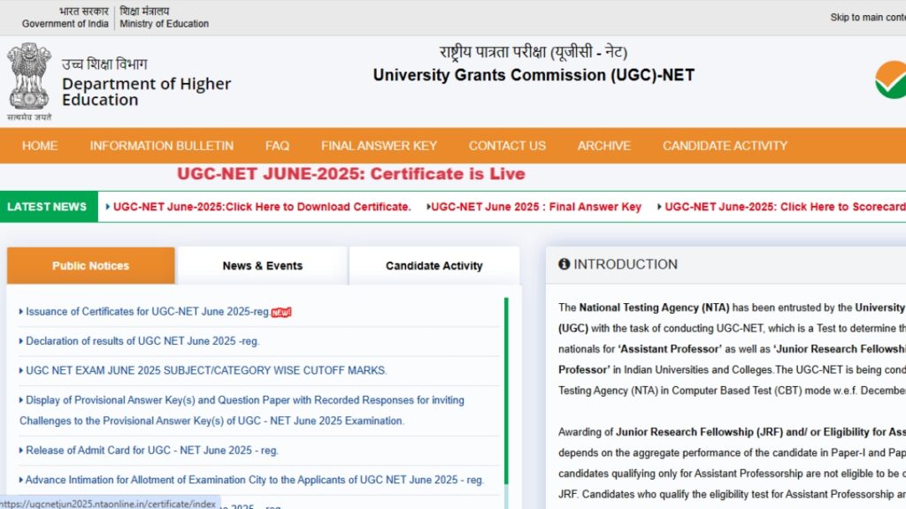
Task: Open CONTACT US from the navigation bar
Action: (x=506, y=145)
